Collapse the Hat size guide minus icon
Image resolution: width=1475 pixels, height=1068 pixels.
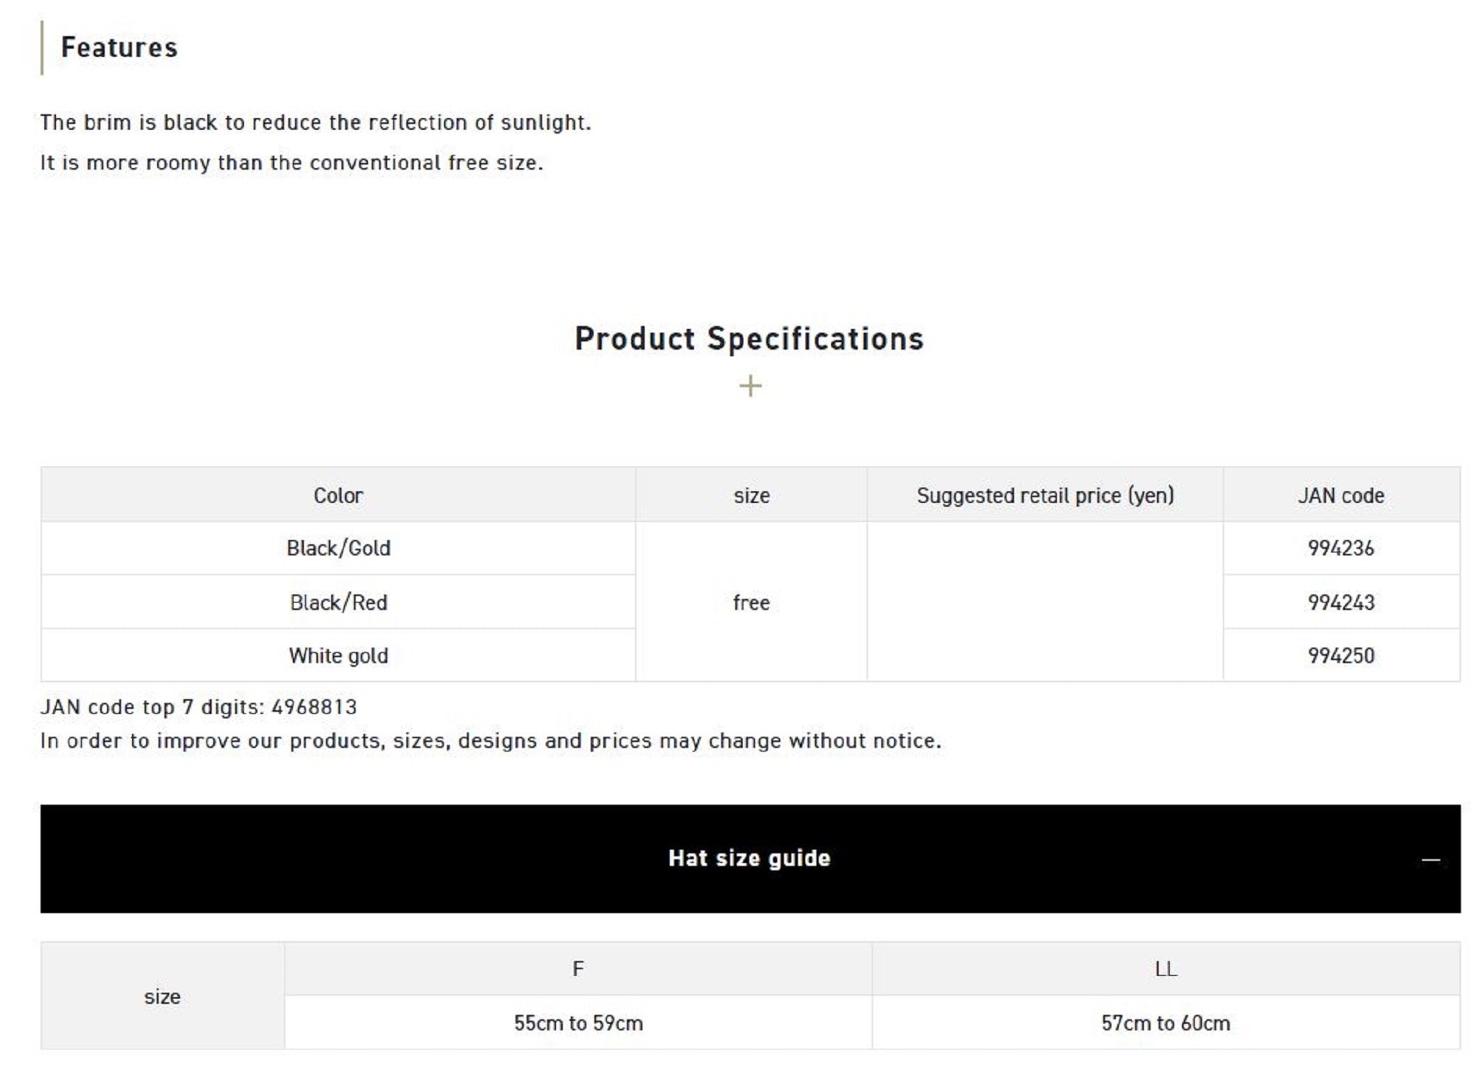pos(1430,859)
